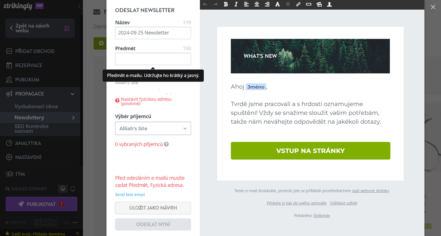Align text to the left
Screen dimensions: 441x236
coord(246,4)
